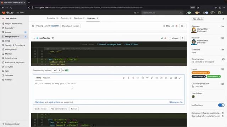Screen dimensions: 227x127
Task: Open merge requests dropdown in navbar
Action: tap(197, 13)
